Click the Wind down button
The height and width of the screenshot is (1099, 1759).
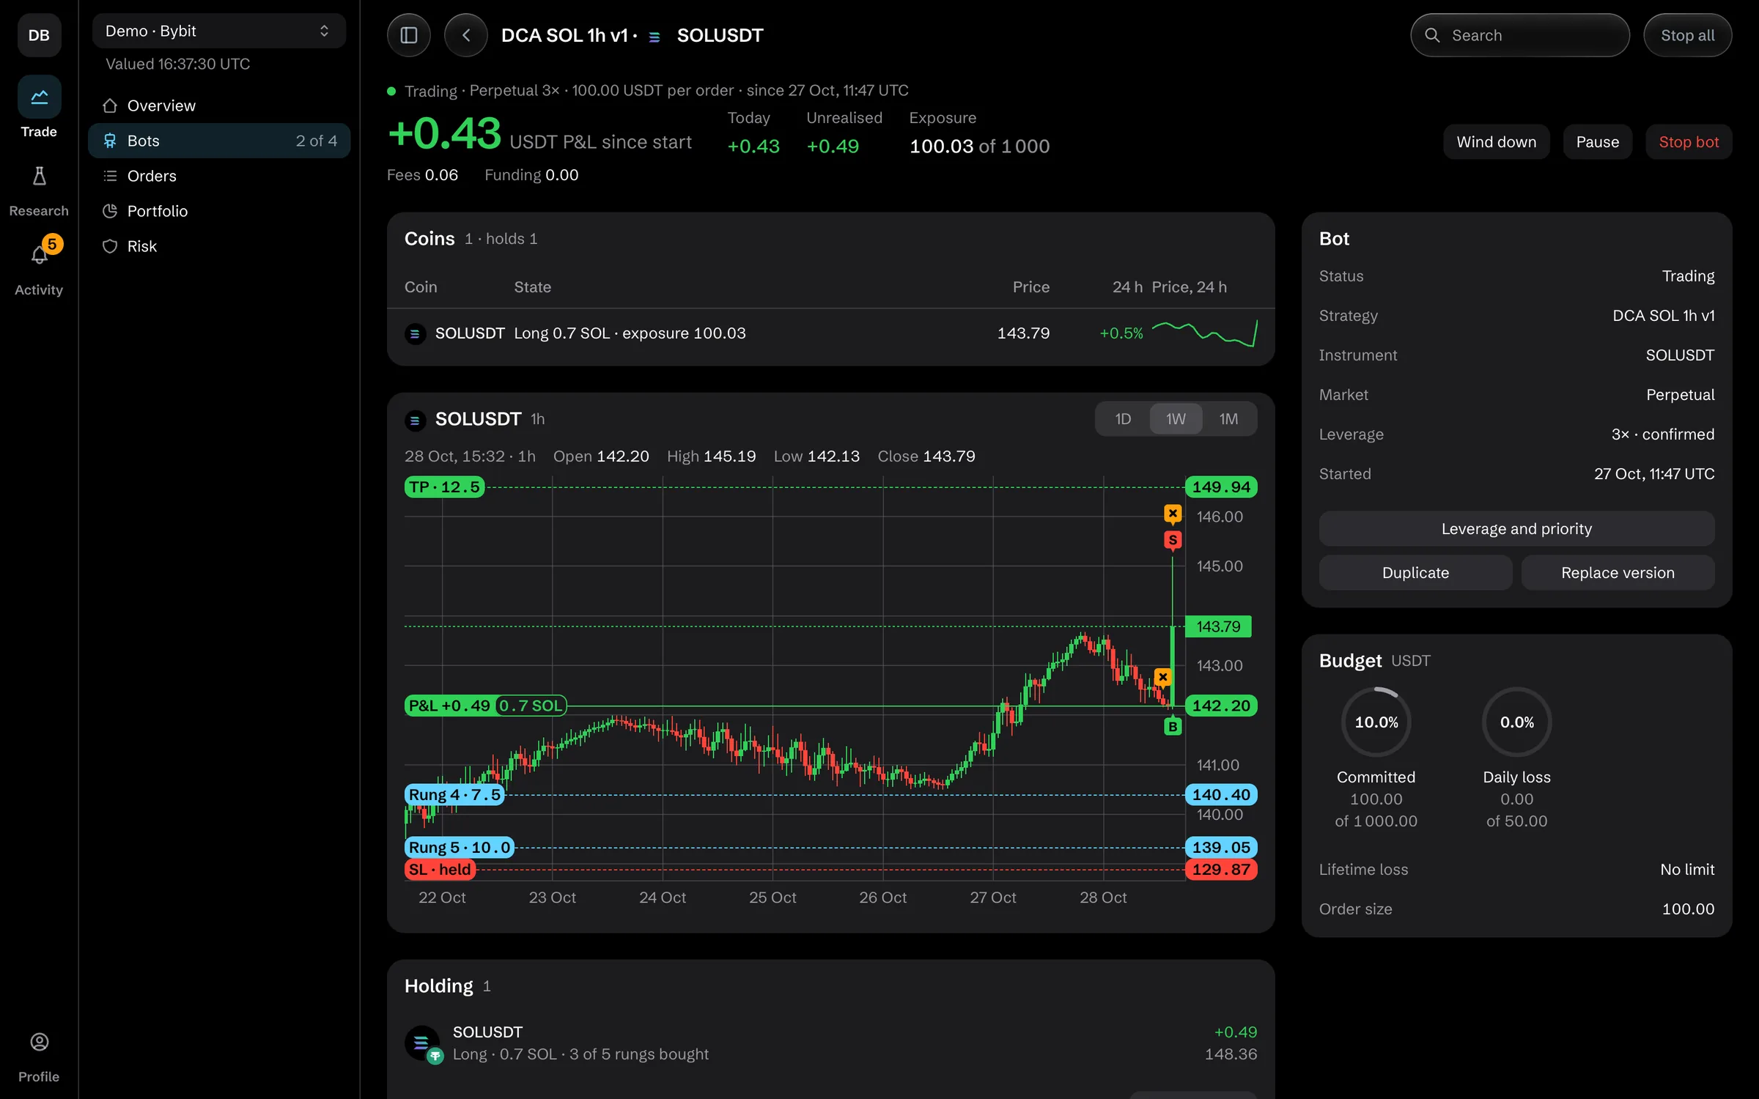[1496, 142]
